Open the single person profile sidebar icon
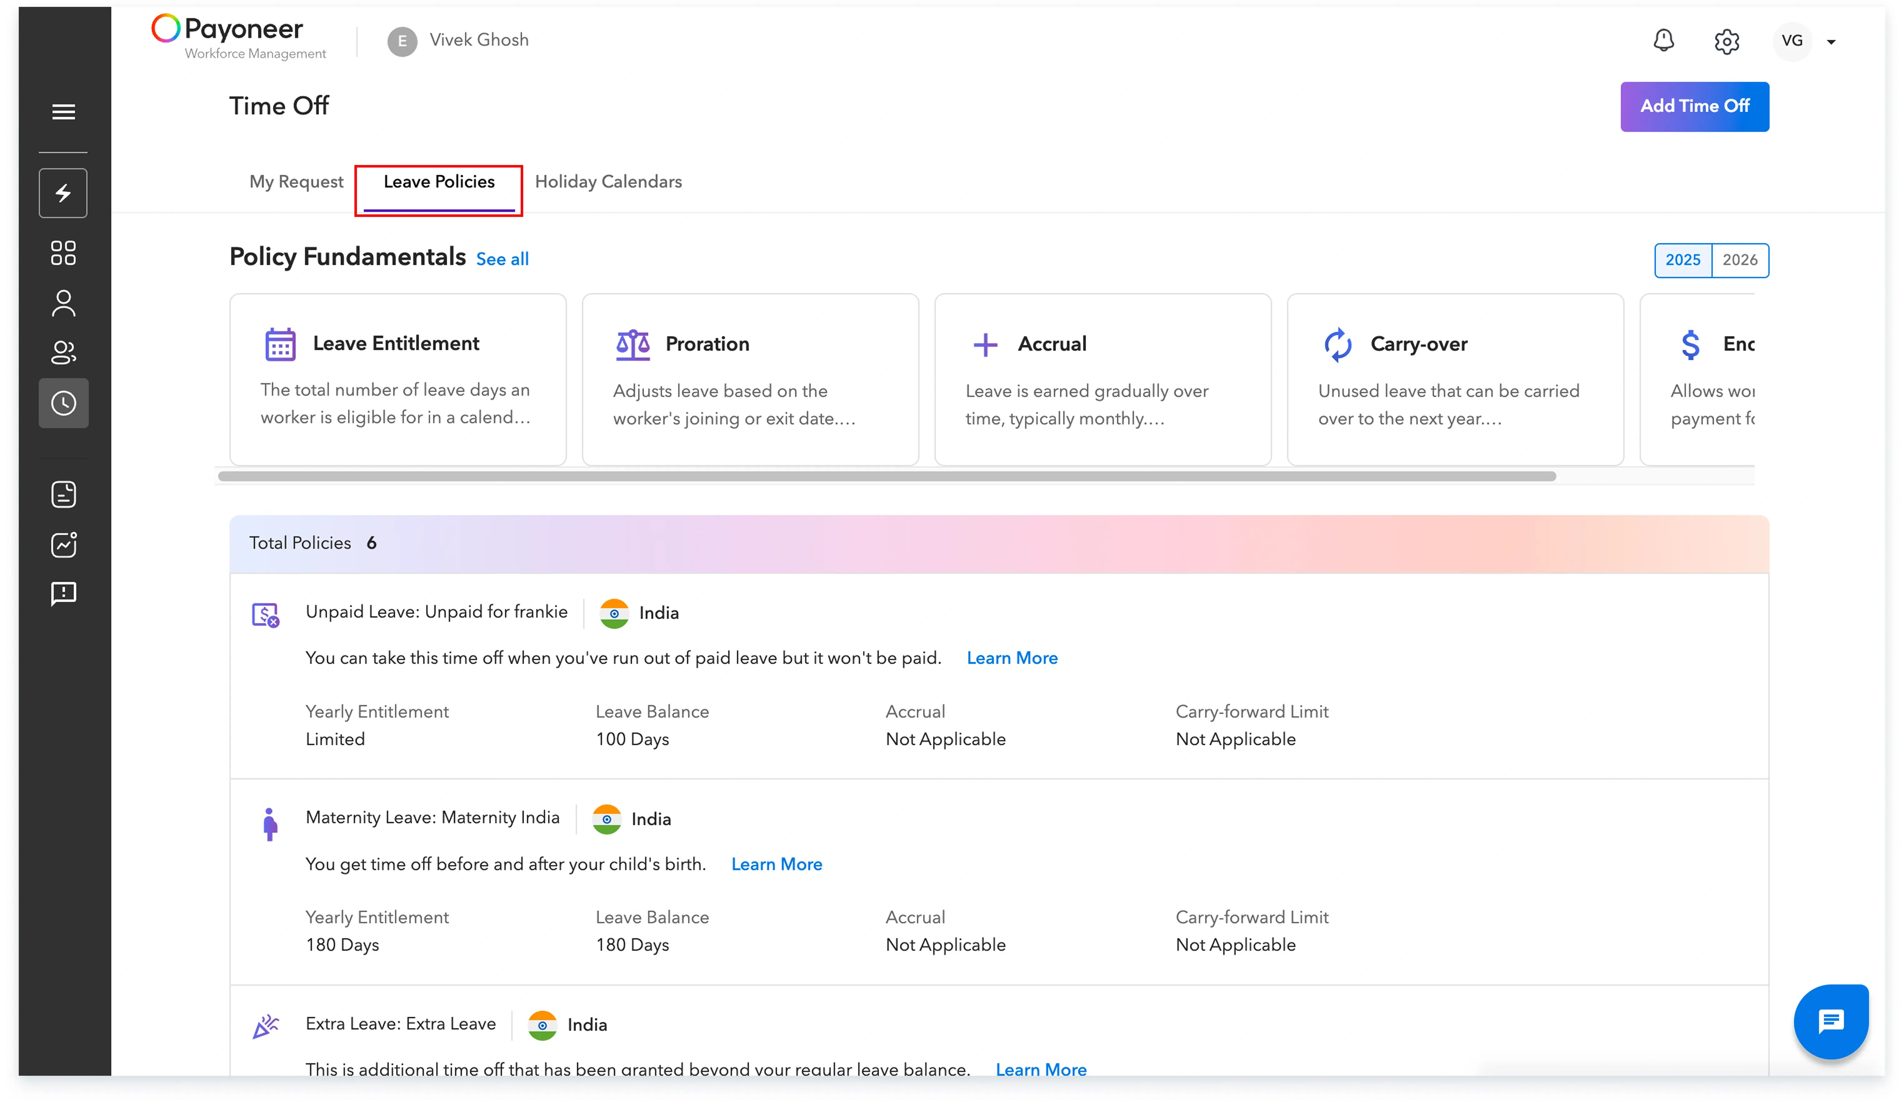 coord(63,303)
